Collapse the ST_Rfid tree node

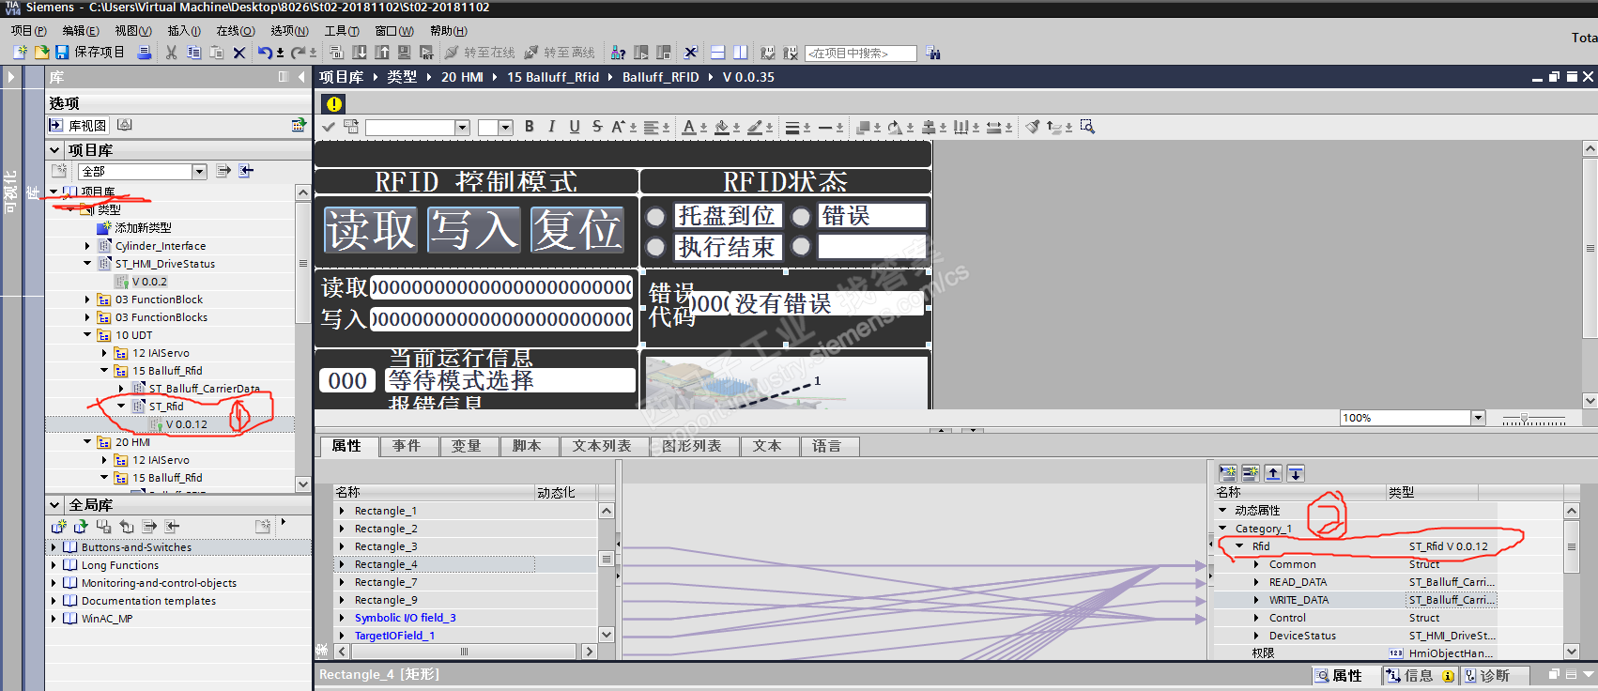click(x=121, y=407)
